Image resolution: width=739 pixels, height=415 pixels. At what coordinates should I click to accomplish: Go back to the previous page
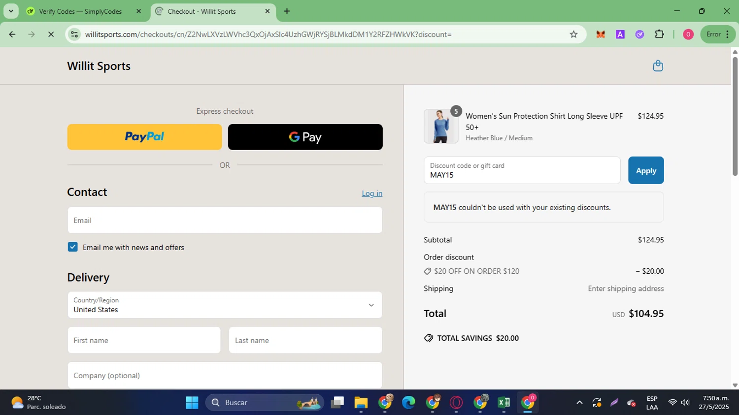tap(12, 34)
